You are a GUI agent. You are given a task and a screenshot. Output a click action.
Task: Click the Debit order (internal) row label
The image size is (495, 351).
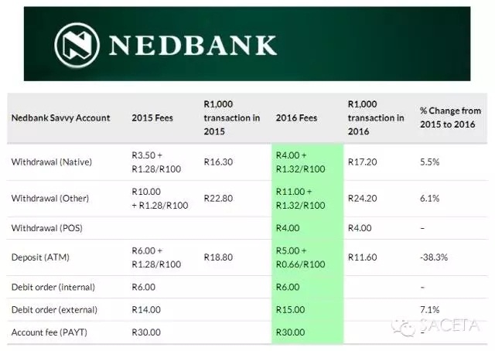coord(53,287)
